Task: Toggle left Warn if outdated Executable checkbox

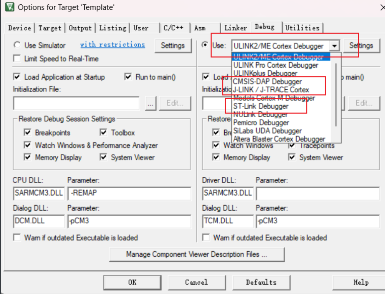Action: pos(17,238)
